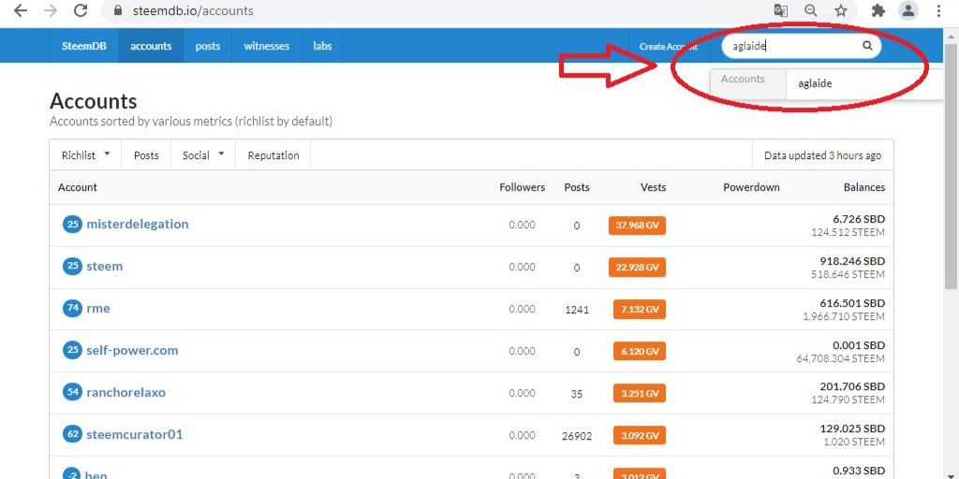Open the labs navigation item
Screen dimensions: 959x479
322,46
